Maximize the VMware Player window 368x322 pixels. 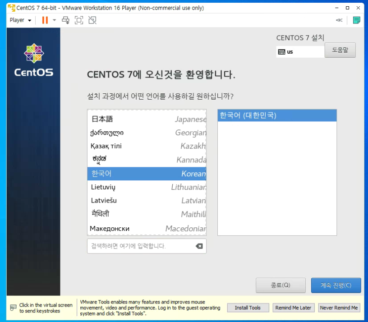click(348, 8)
